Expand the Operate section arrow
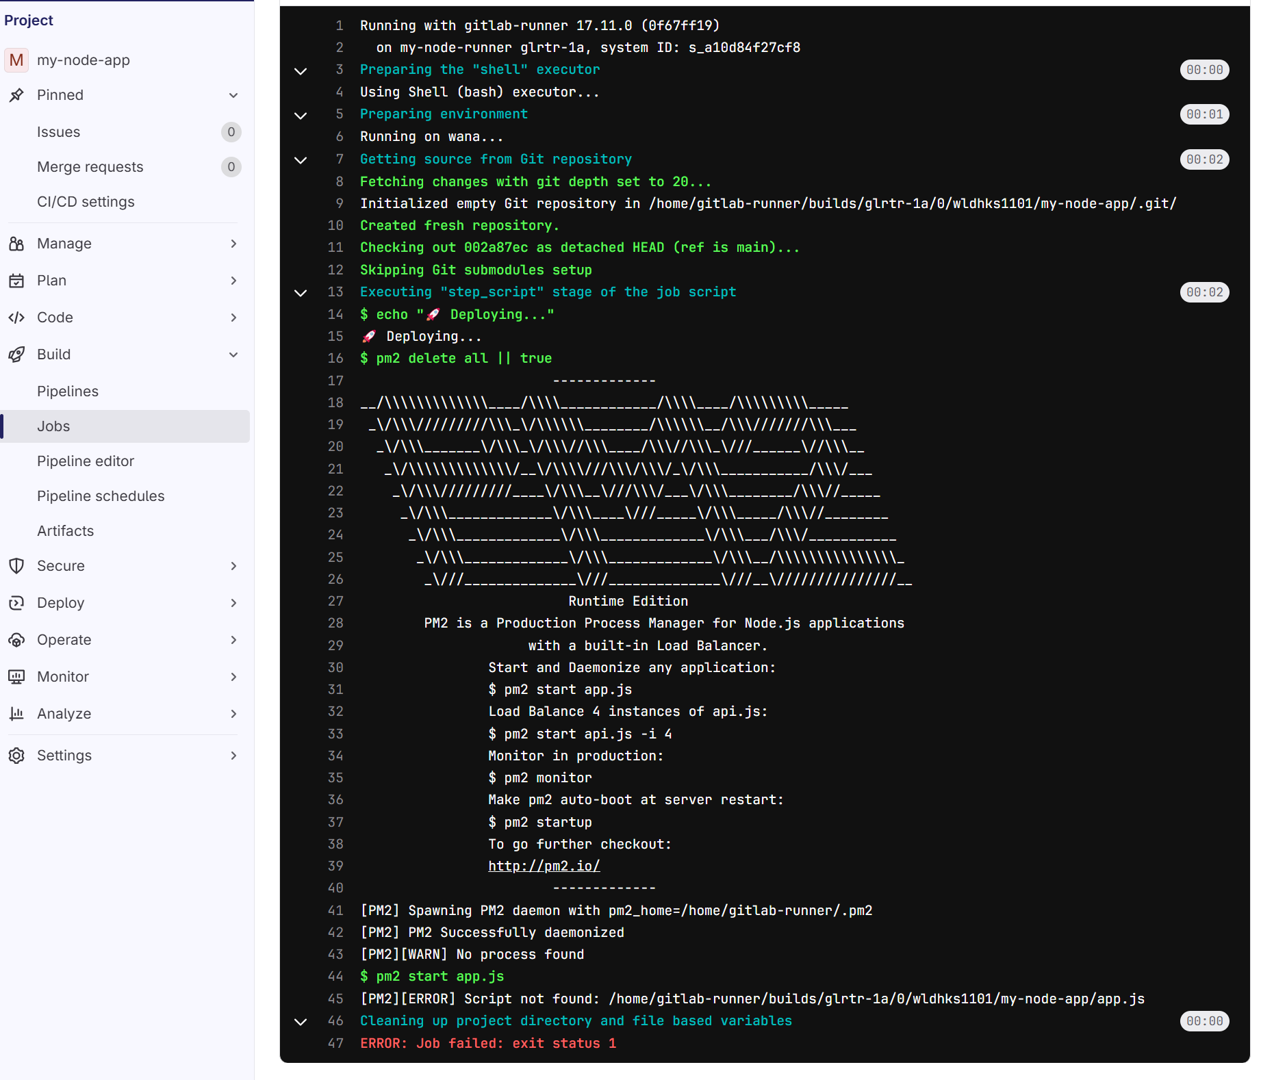 pyautogui.click(x=233, y=640)
